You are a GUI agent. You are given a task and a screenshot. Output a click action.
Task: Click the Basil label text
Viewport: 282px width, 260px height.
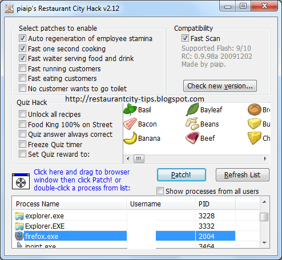(144, 109)
